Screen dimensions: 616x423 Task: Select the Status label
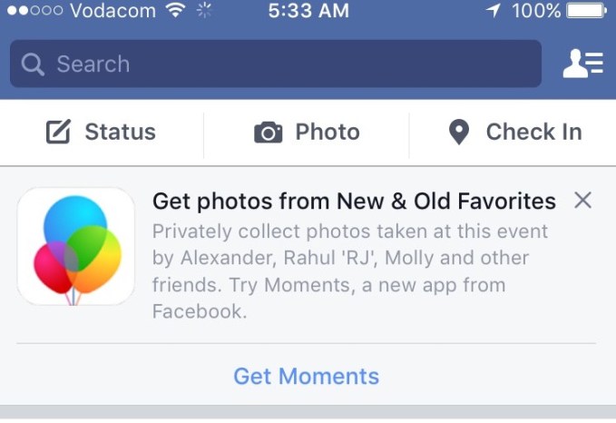click(x=120, y=133)
